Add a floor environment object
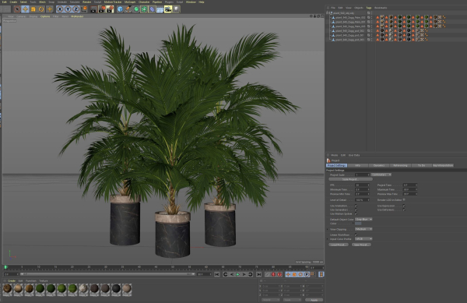Viewport: 467px width, 303px height. click(x=160, y=9)
